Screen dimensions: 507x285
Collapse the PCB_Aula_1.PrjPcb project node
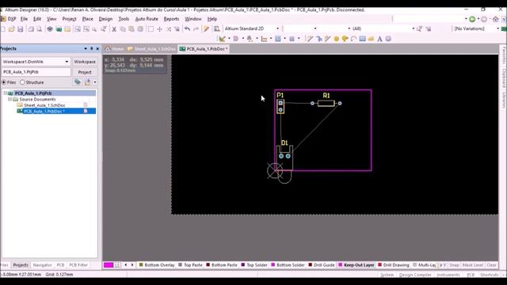tap(6, 93)
